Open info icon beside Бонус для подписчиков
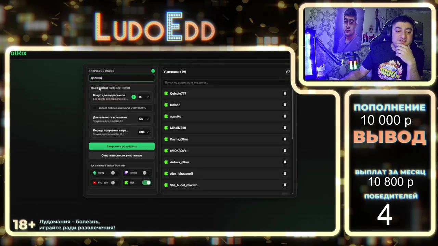438x246 pixels. pyautogui.click(x=133, y=97)
